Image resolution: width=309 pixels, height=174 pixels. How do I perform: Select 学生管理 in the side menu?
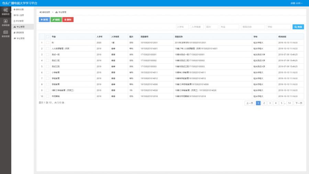point(20,38)
